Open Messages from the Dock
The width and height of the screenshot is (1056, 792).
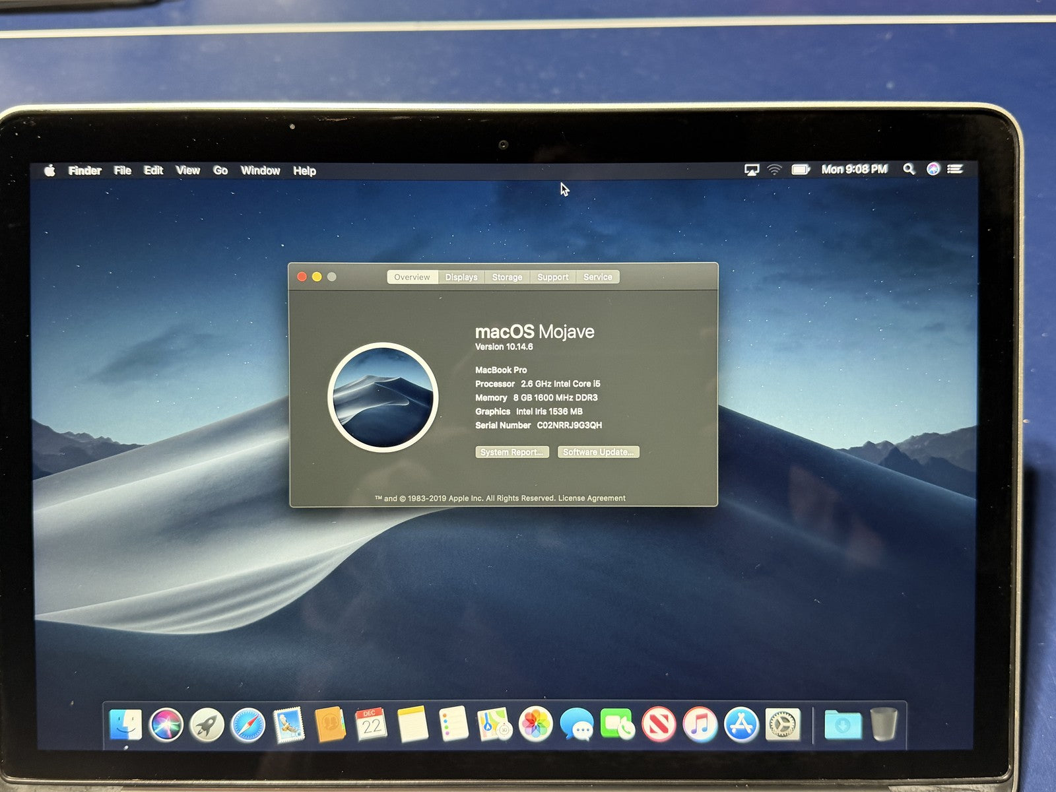(x=576, y=725)
